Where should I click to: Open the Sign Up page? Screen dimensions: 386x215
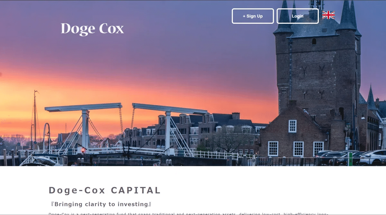253,16
